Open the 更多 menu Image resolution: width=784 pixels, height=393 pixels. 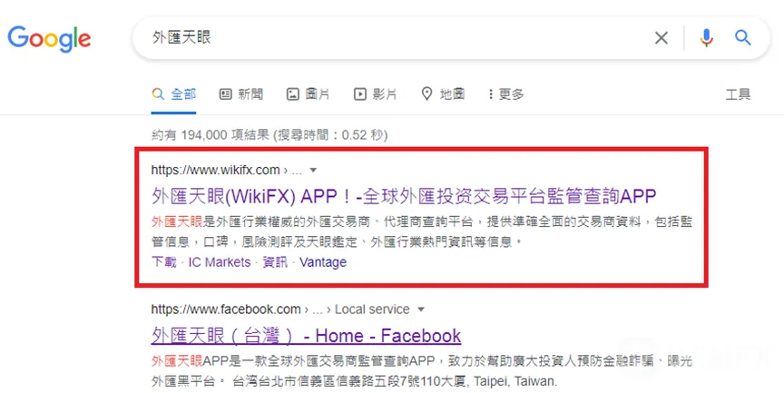pos(506,94)
